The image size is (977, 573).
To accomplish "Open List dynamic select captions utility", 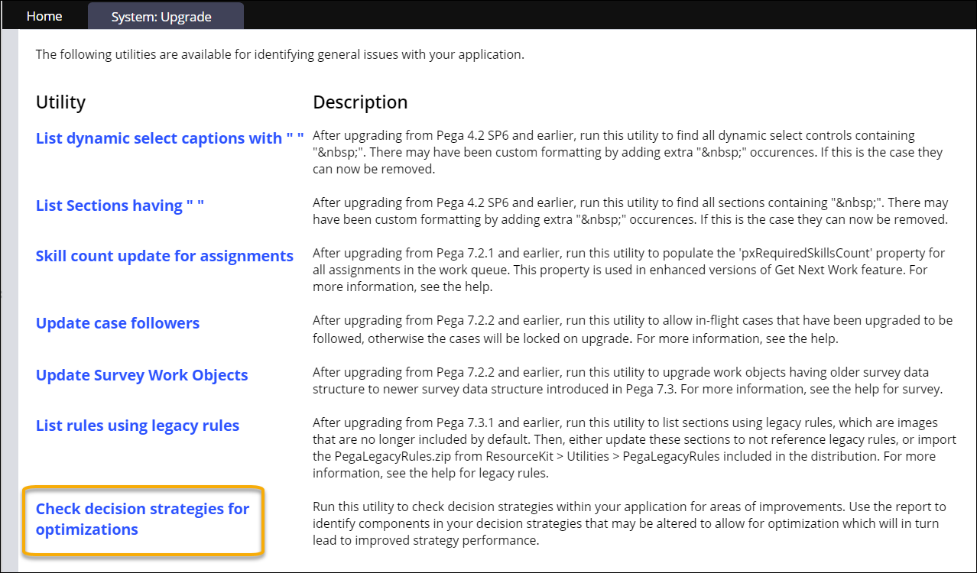I will (170, 138).
